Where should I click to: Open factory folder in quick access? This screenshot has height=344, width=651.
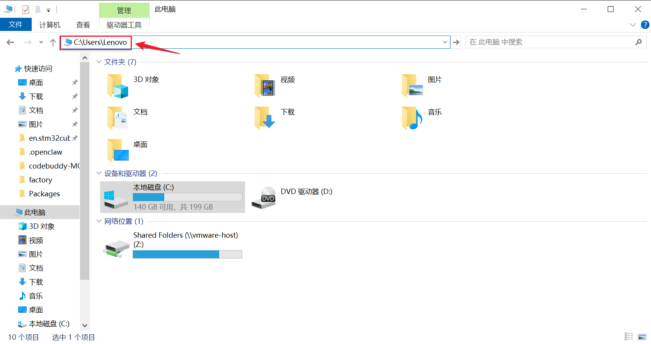coord(40,180)
